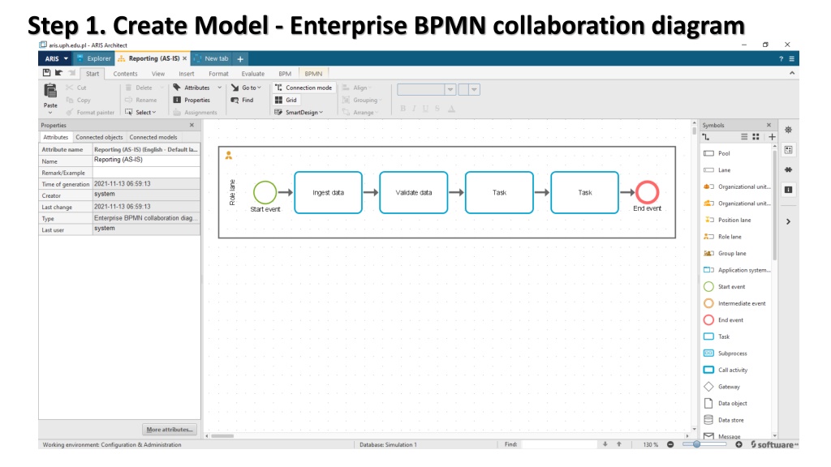
Task: Switch symbols panel to list view
Action: pyautogui.click(x=744, y=137)
